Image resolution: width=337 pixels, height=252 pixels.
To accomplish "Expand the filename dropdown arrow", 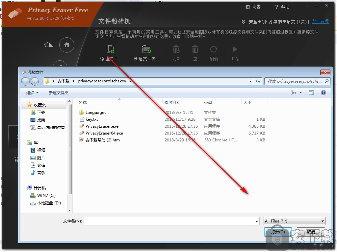I will [x=257, y=221].
